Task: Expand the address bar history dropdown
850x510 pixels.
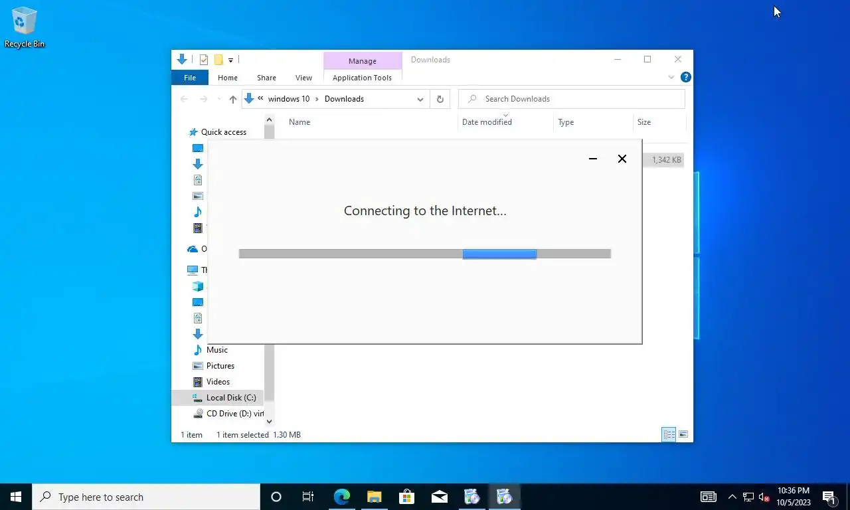Action: tap(420, 99)
